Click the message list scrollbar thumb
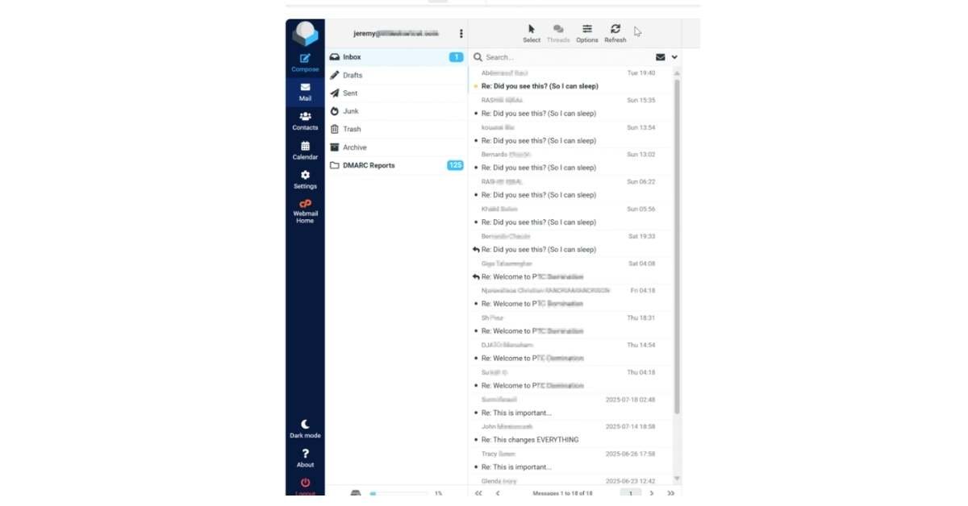The width and height of the screenshot is (968, 506). [x=677, y=247]
